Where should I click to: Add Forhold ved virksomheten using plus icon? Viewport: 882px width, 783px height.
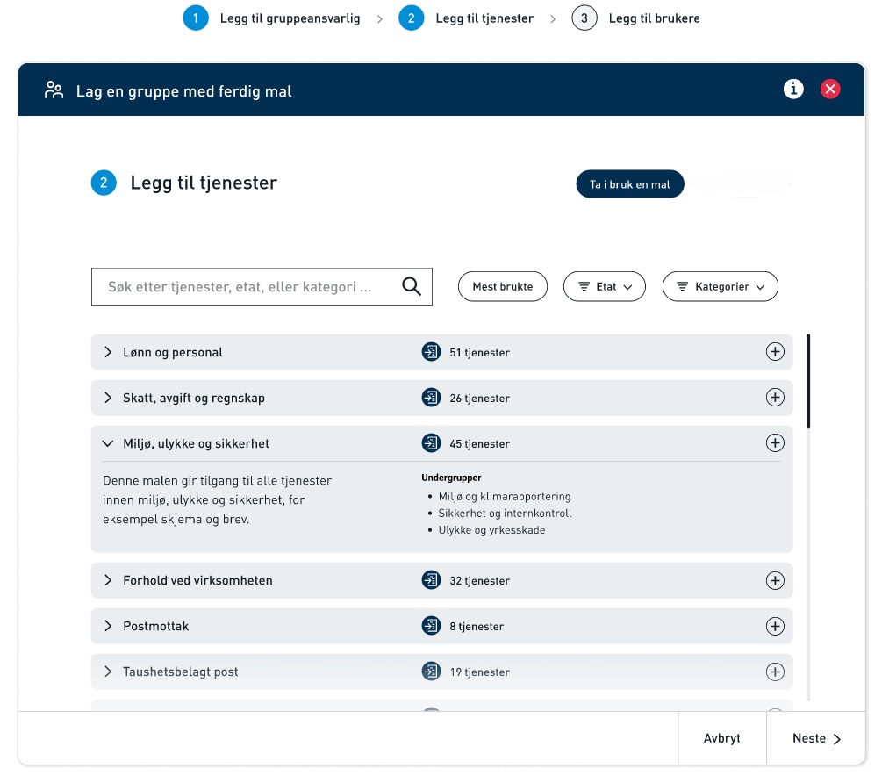775,580
